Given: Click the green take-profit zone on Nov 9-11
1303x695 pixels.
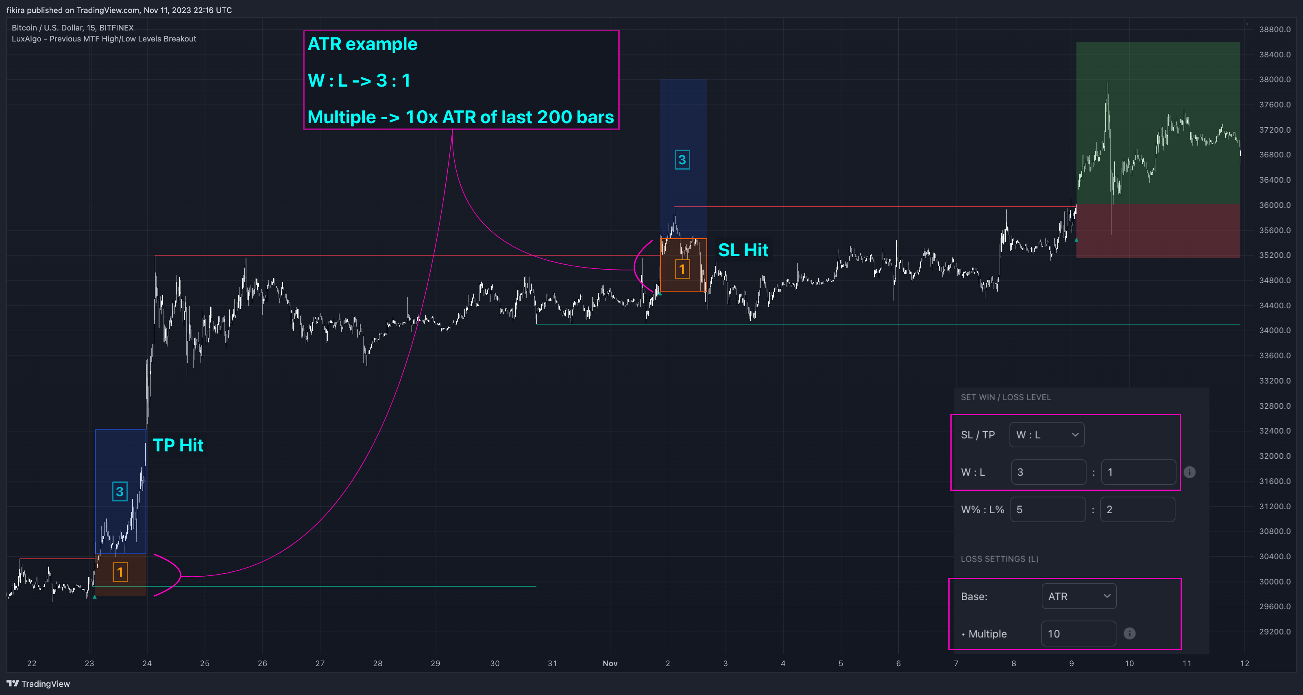Looking at the screenshot, I should click(x=1158, y=123).
